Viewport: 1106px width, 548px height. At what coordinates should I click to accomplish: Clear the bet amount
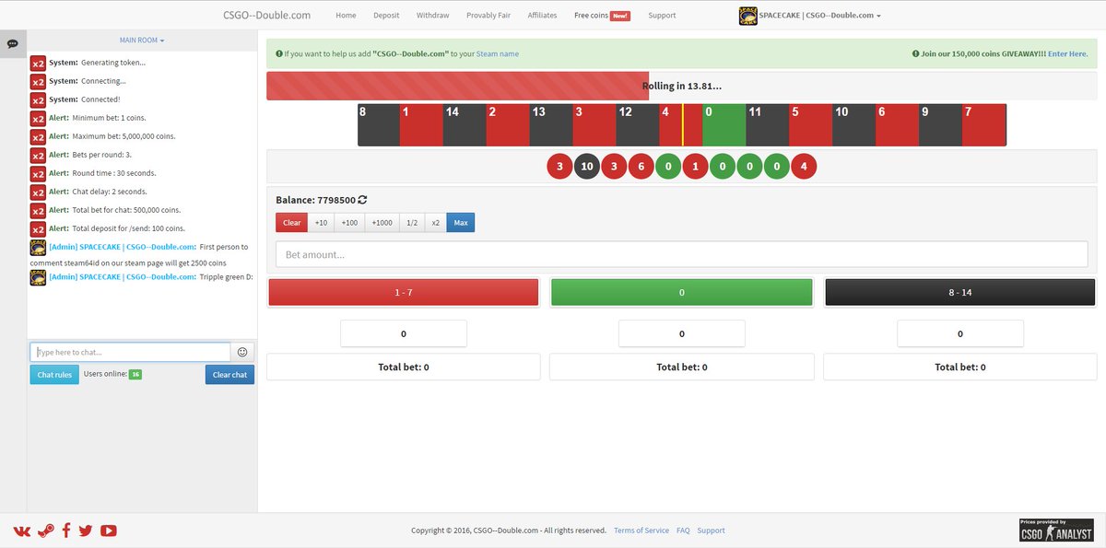291,223
